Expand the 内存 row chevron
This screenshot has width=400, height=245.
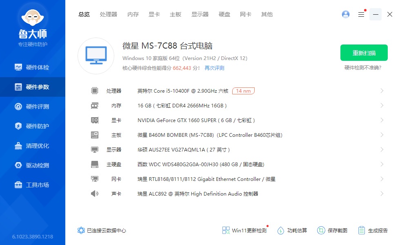click(382, 106)
